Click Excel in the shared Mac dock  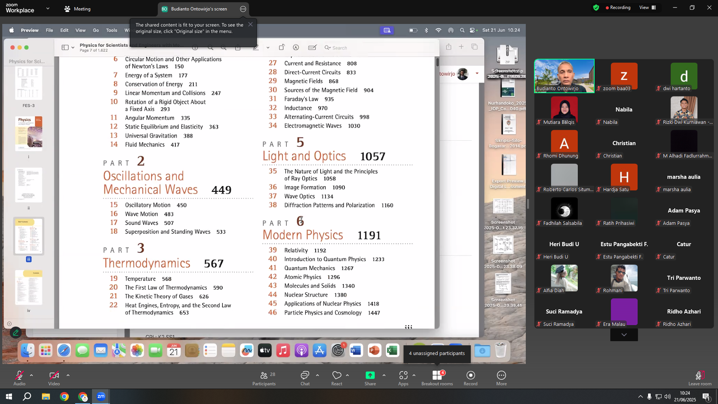click(392, 351)
